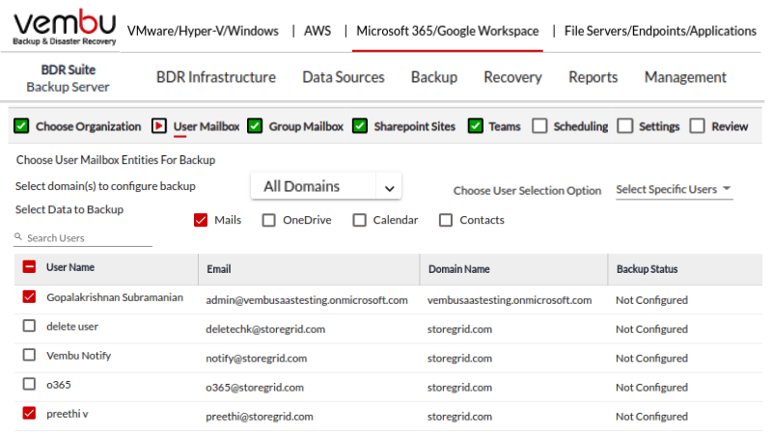
Task: Click the Vembu logo
Action: [x=65, y=27]
